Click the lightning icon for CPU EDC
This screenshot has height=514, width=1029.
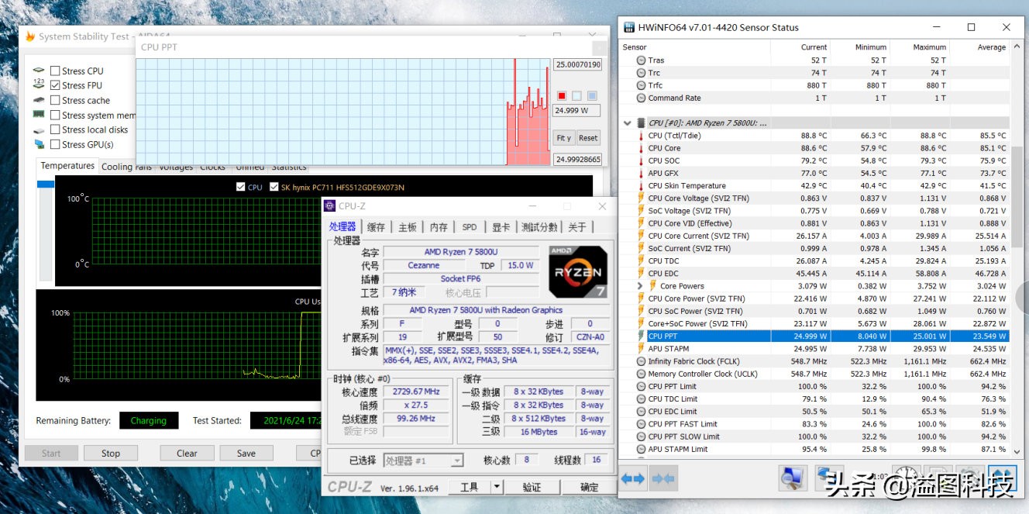[x=641, y=274]
